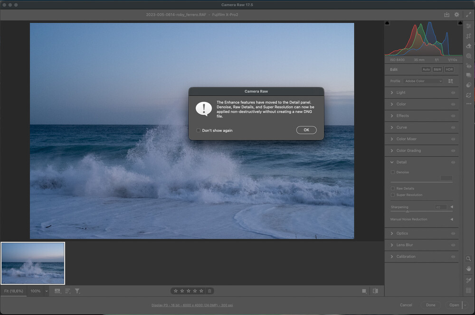Expand the Color Mixer panel
Screen dimensions: 475x315
(x=406, y=139)
